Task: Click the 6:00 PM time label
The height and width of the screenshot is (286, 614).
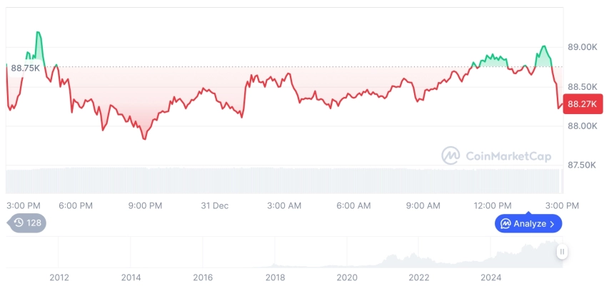Action: 76,205
